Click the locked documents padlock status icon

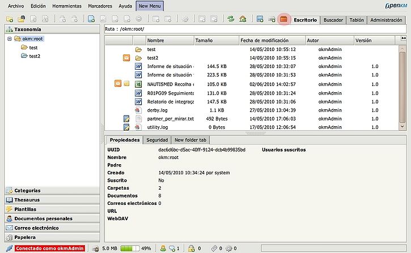(192, 248)
